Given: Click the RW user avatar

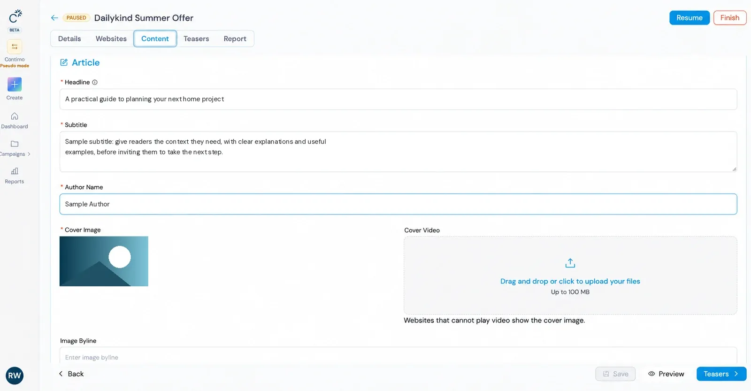Looking at the screenshot, I should click(15, 376).
